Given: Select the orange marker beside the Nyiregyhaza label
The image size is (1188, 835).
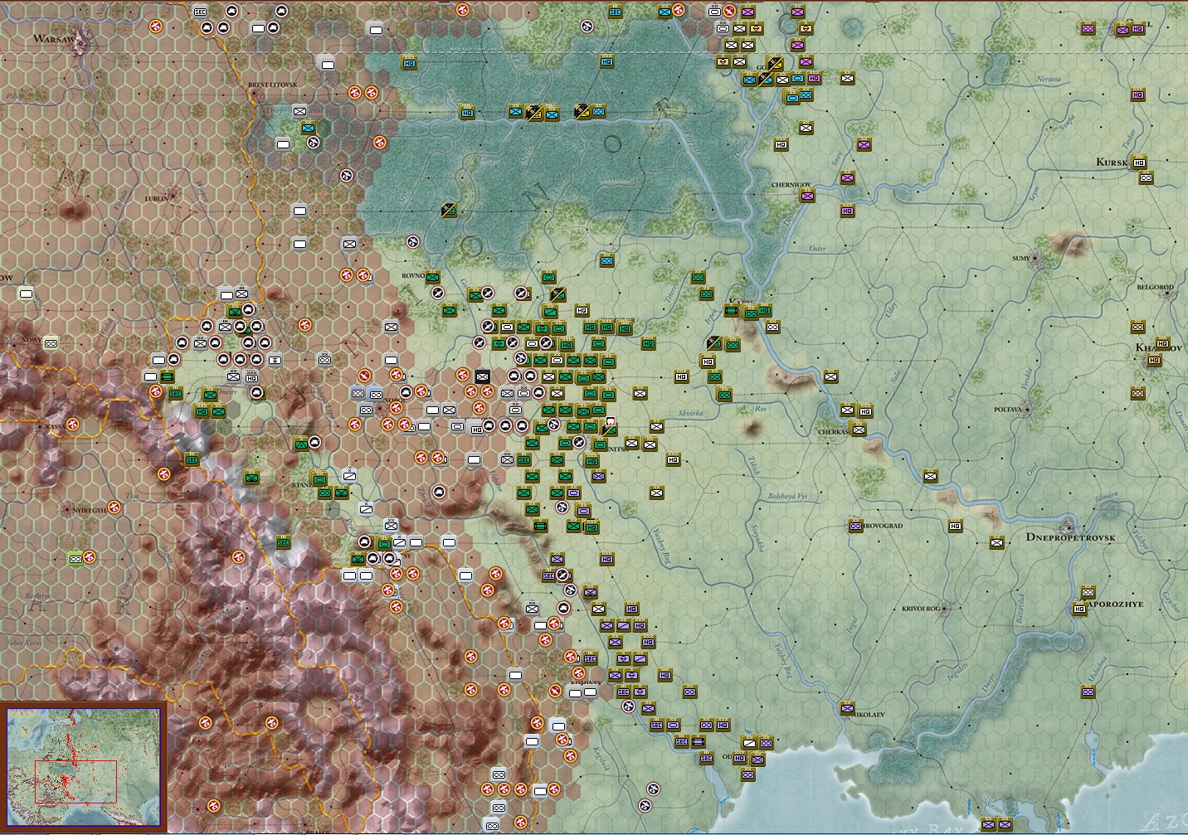Looking at the screenshot, I should 114,507.
